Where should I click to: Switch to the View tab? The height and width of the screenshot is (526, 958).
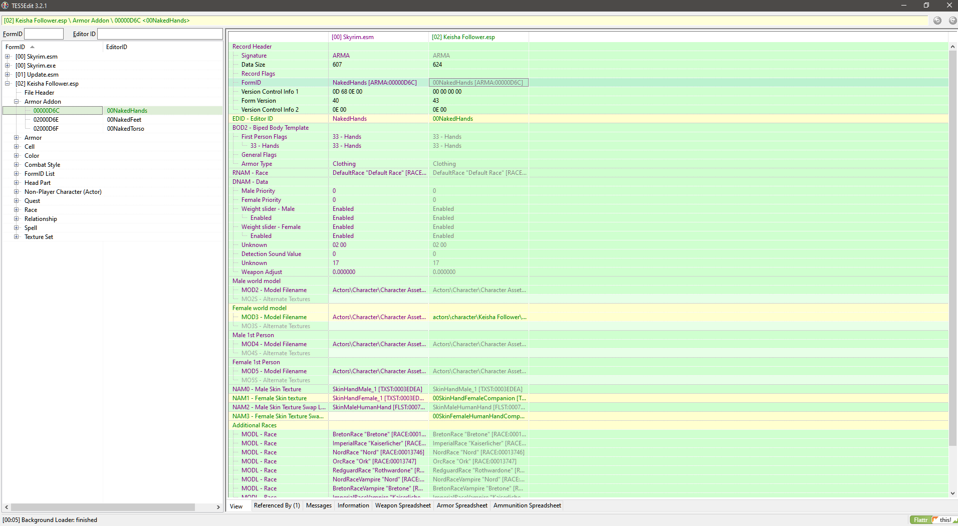(x=236, y=506)
